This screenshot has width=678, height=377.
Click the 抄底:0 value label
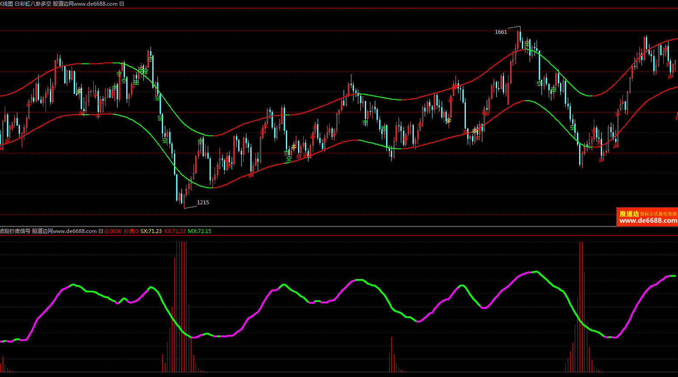click(131, 231)
